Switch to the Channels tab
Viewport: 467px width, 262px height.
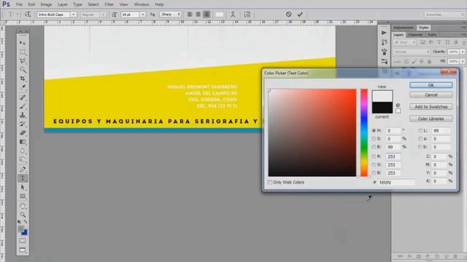point(415,35)
